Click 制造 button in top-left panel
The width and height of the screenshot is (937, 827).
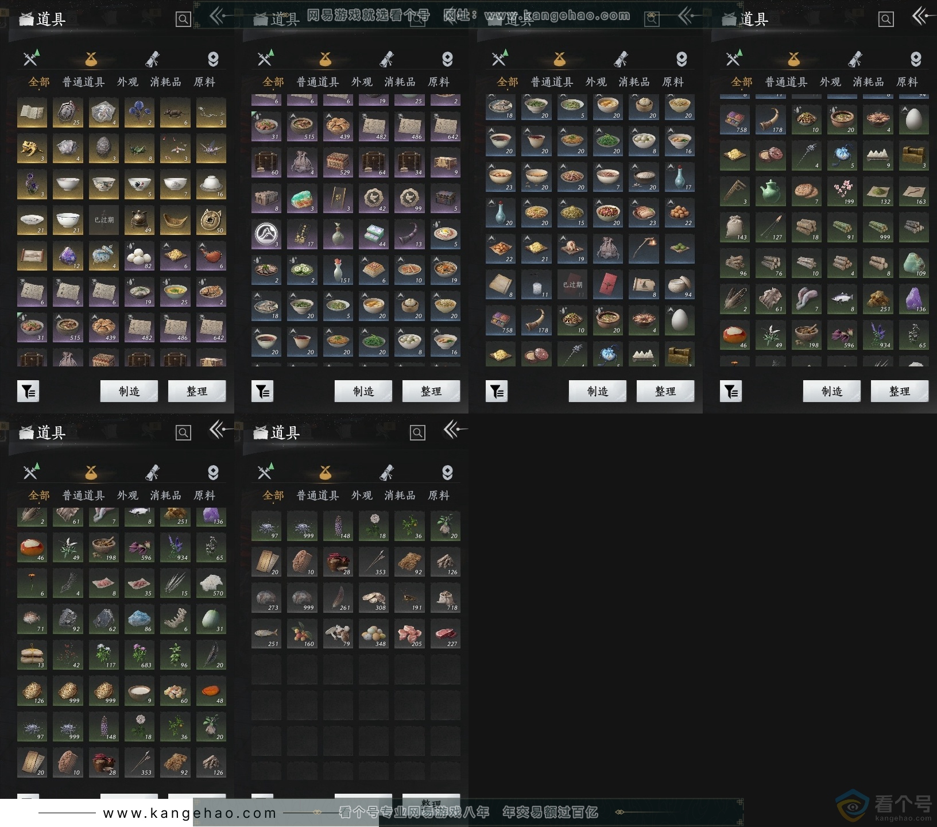pyautogui.click(x=129, y=391)
